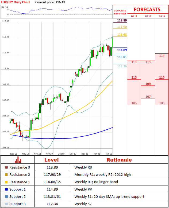Click the 117.90 resistance level marker
Image resolution: width=169 pixels, height=208 pixels.
pos(122,27)
